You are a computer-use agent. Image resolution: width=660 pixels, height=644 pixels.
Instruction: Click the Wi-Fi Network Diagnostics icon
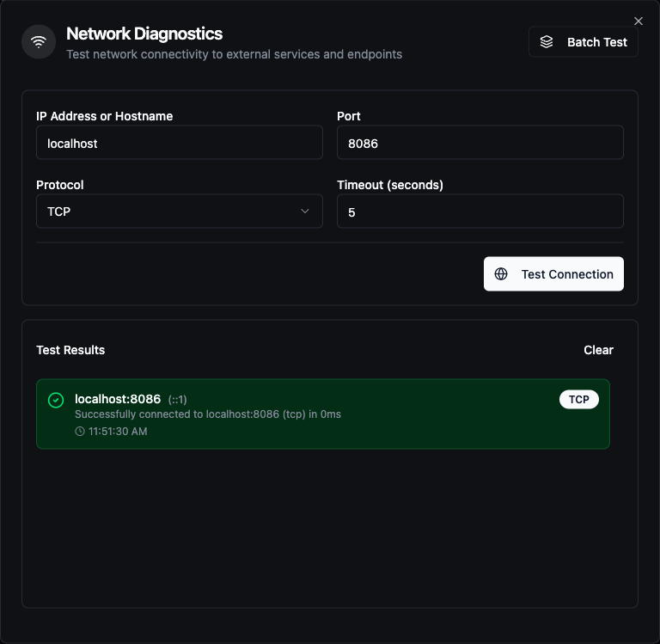pyautogui.click(x=39, y=41)
